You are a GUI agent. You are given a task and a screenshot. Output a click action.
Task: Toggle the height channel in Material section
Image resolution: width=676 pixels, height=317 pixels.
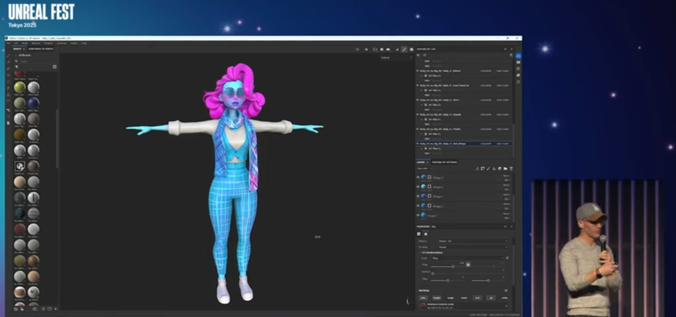[x=437, y=298]
